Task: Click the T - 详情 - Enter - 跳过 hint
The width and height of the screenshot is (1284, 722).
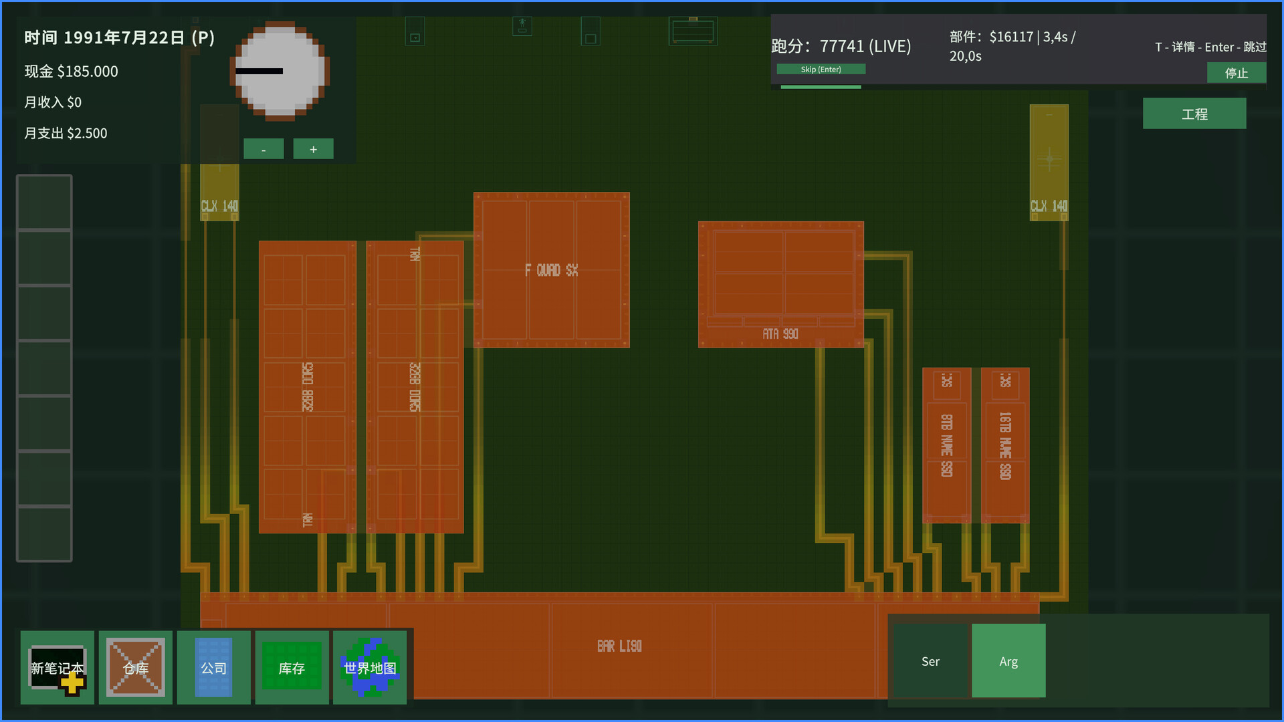Action: 1210,47
